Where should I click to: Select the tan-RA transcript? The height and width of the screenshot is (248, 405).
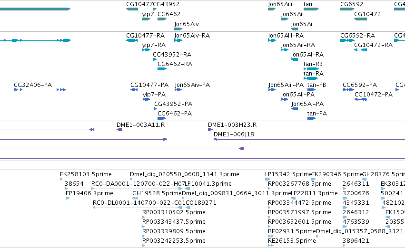[x=311, y=78]
